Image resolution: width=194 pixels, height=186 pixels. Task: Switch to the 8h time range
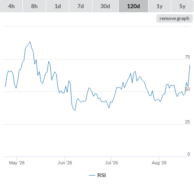(34, 6)
